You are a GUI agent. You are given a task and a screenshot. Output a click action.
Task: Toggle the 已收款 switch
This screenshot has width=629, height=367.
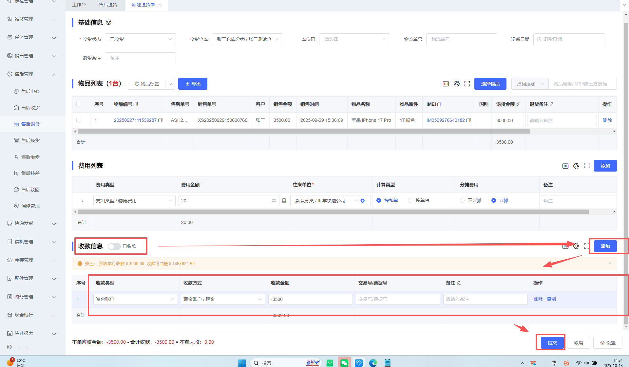114,246
